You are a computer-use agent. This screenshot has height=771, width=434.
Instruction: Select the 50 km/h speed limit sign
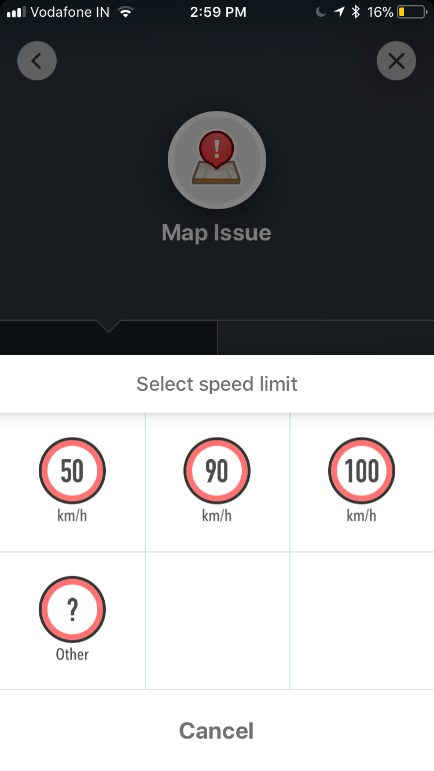pos(72,471)
